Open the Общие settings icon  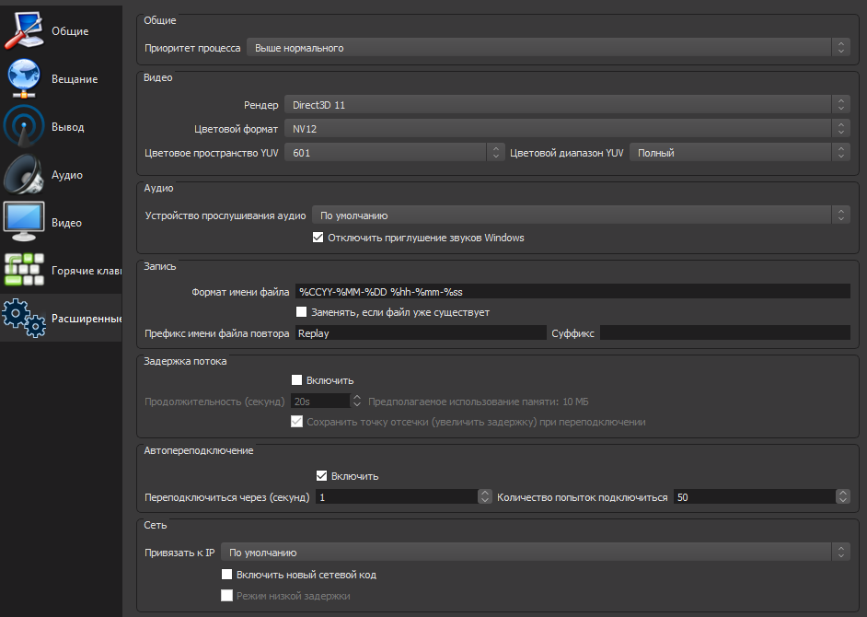(24, 30)
